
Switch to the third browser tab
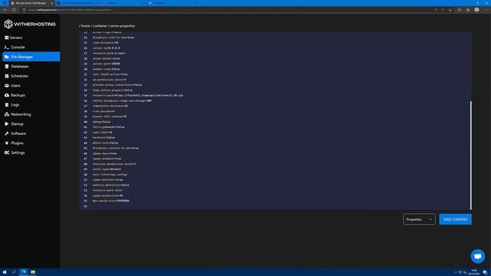(124, 3)
